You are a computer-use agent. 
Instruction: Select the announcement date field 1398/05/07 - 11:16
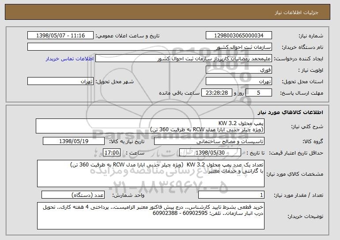coord(60,36)
